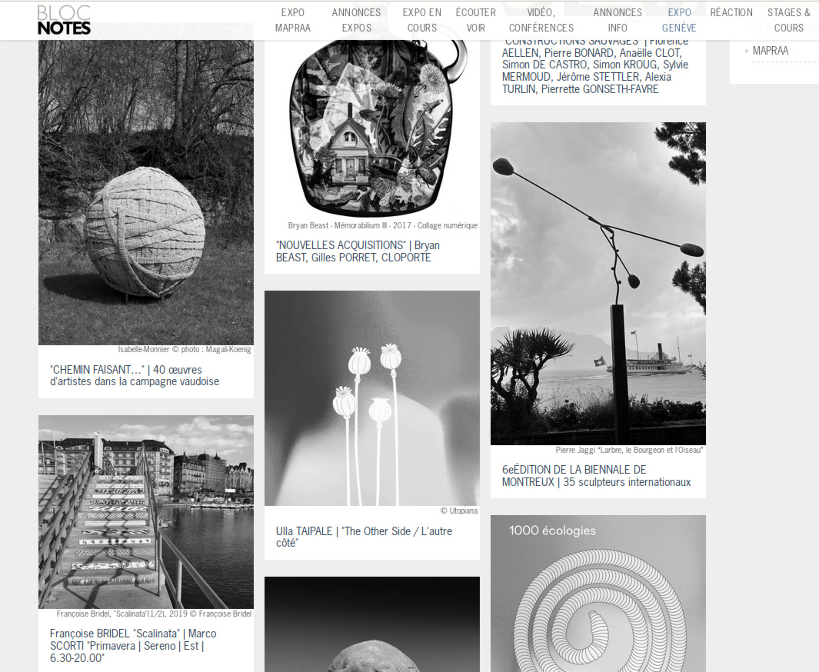
Task: Open "NOUVELLES ACQUISITIONS" article link
Action: pyautogui.click(x=358, y=251)
